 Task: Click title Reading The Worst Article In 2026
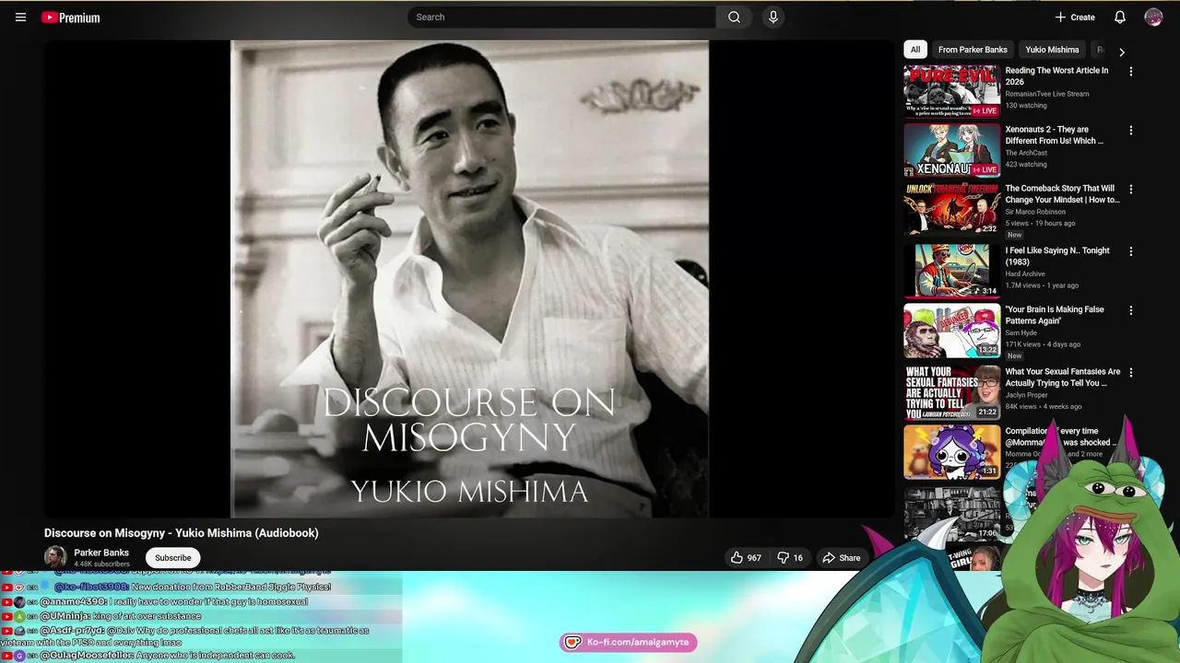pos(1056,76)
